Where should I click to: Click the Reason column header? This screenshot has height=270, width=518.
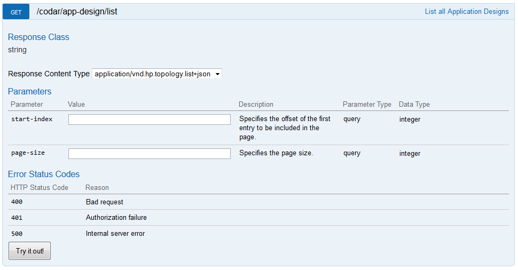tap(97, 187)
